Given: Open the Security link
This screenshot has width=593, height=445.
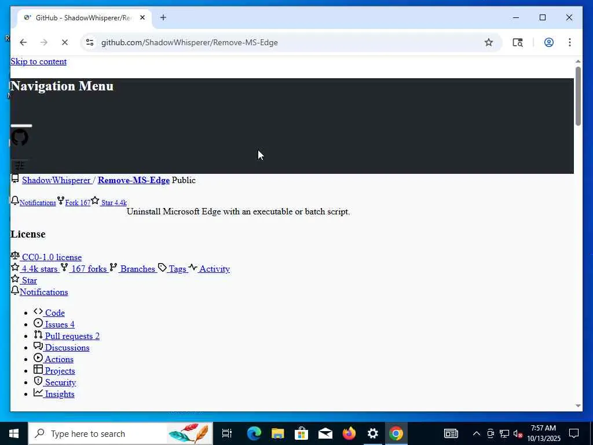Looking at the screenshot, I should (x=60, y=382).
